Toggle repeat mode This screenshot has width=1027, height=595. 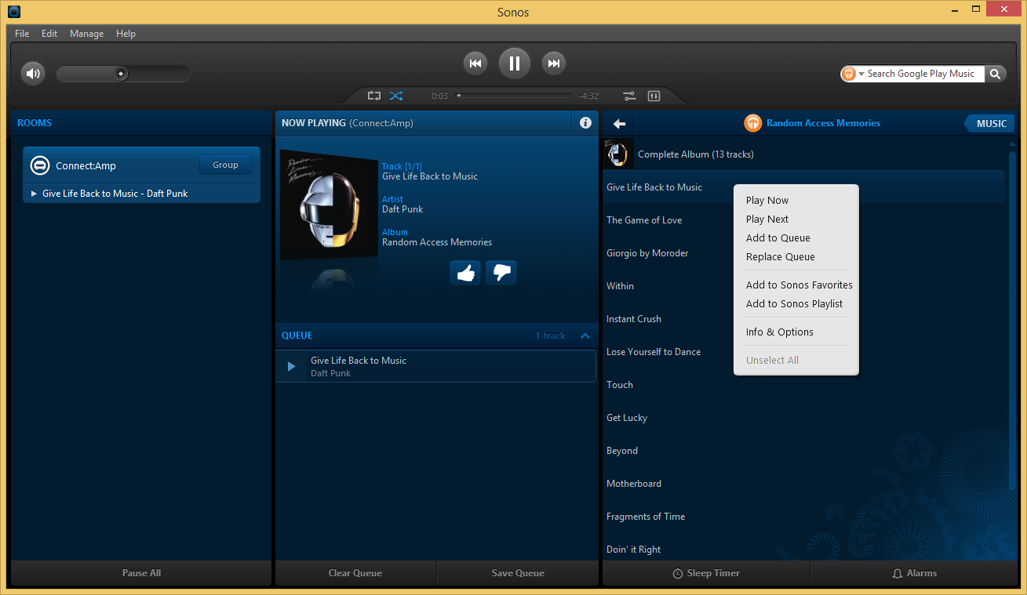pos(374,96)
